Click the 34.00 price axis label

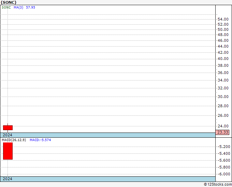coord(223,80)
